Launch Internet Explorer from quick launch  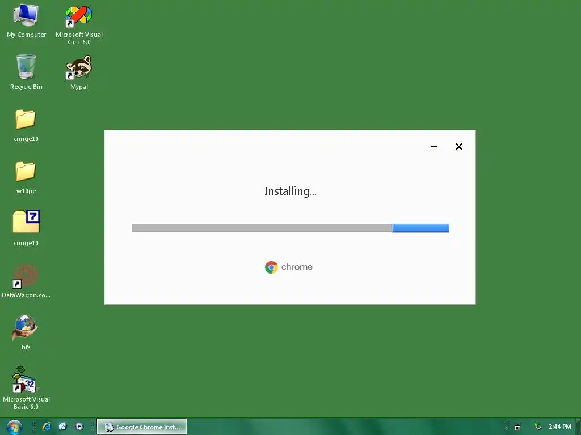click(x=47, y=427)
